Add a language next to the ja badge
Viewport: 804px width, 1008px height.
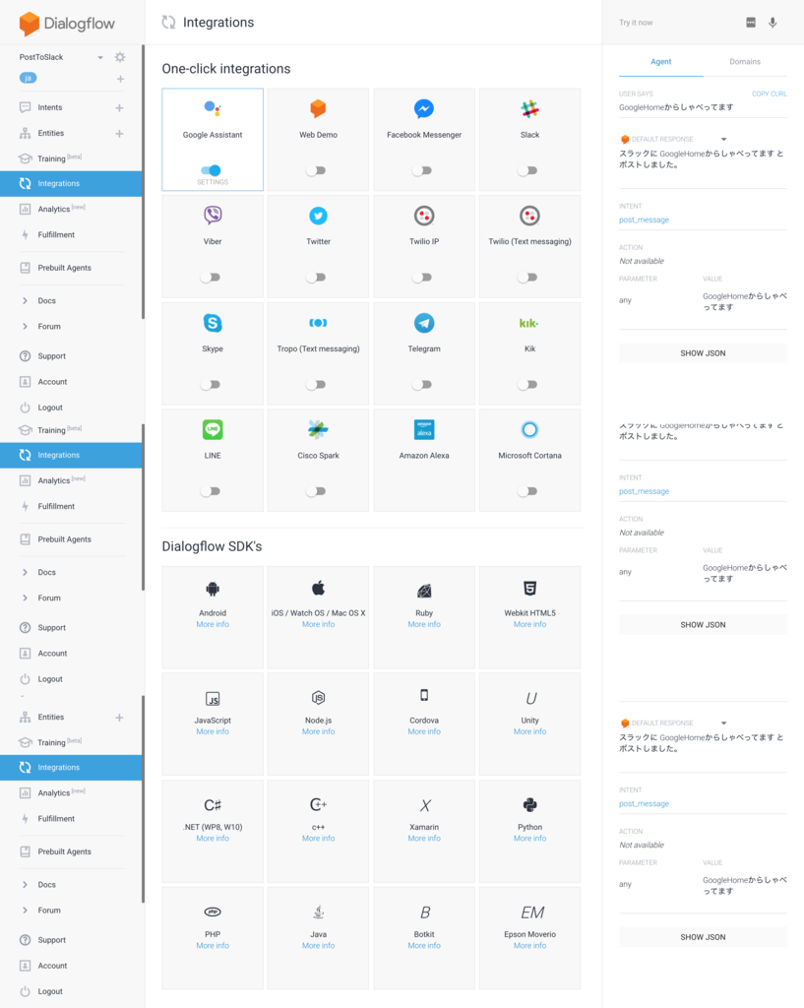(120, 79)
